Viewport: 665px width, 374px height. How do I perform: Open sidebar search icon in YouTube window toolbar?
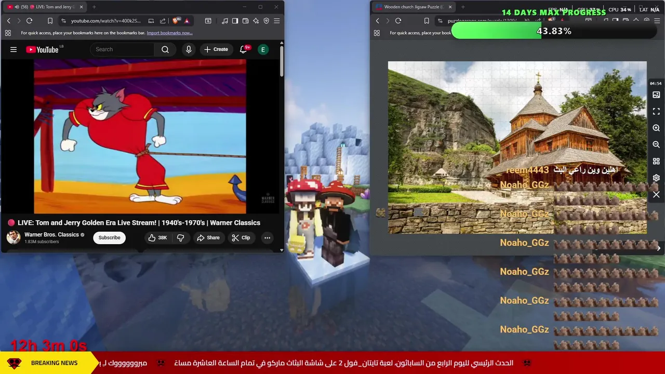point(208,21)
